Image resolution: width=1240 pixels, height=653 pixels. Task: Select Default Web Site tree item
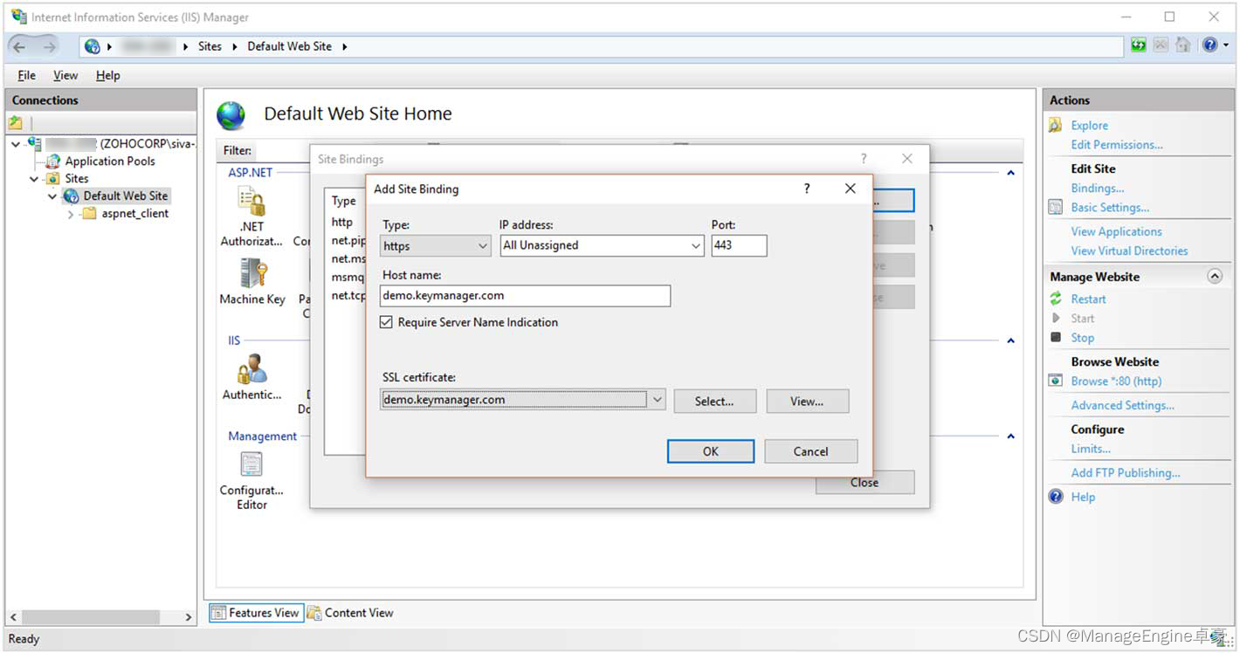click(x=126, y=196)
